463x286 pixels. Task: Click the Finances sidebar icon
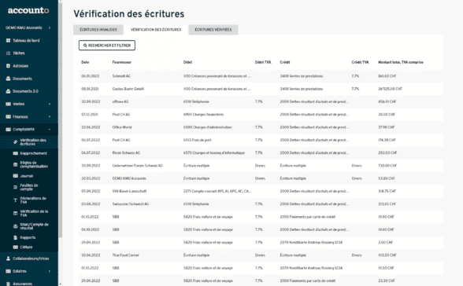pyautogui.click(x=8, y=116)
